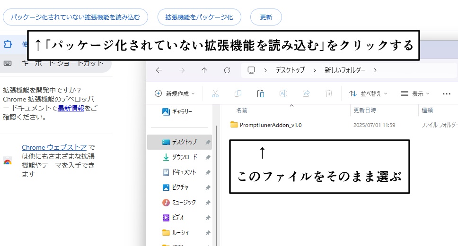Click the load unpackaged extension button

click(x=75, y=17)
